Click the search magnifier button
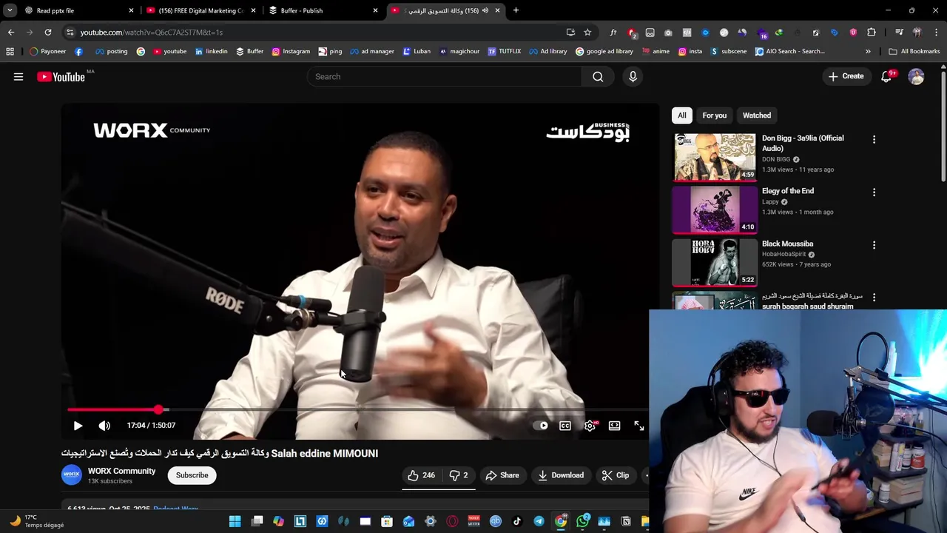 point(598,76)
